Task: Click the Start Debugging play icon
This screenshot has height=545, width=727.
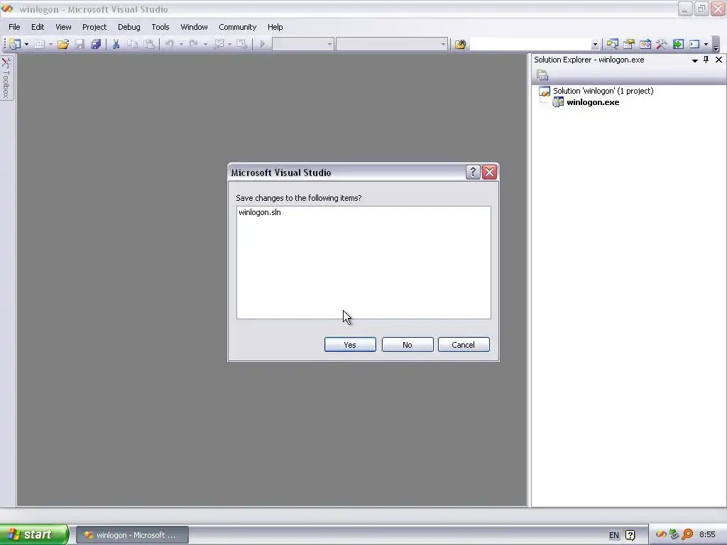Action: click(263, 44)
